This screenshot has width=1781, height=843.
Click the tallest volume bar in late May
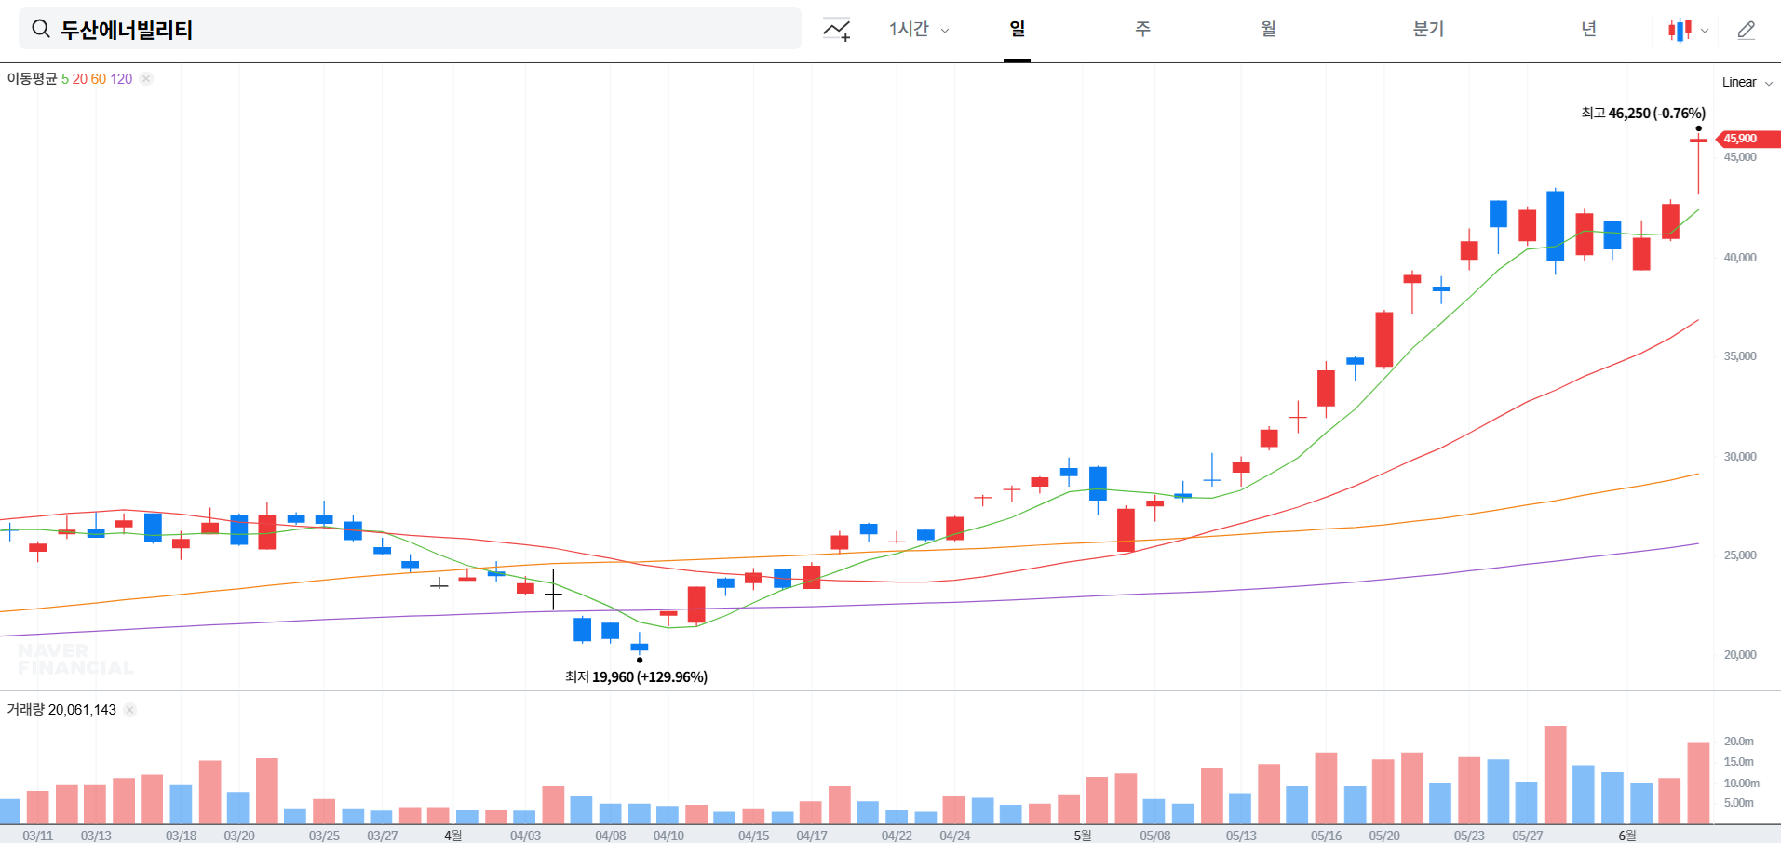point(1555,774)
